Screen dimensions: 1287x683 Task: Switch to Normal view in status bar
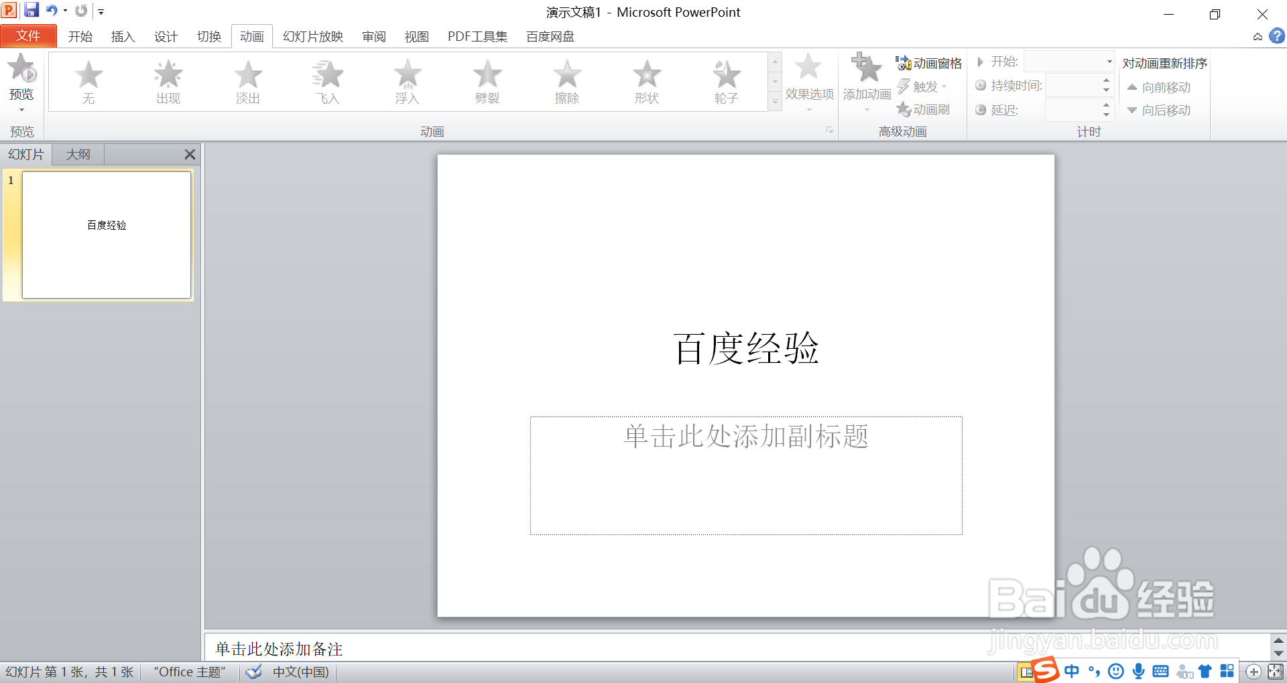1026,672
